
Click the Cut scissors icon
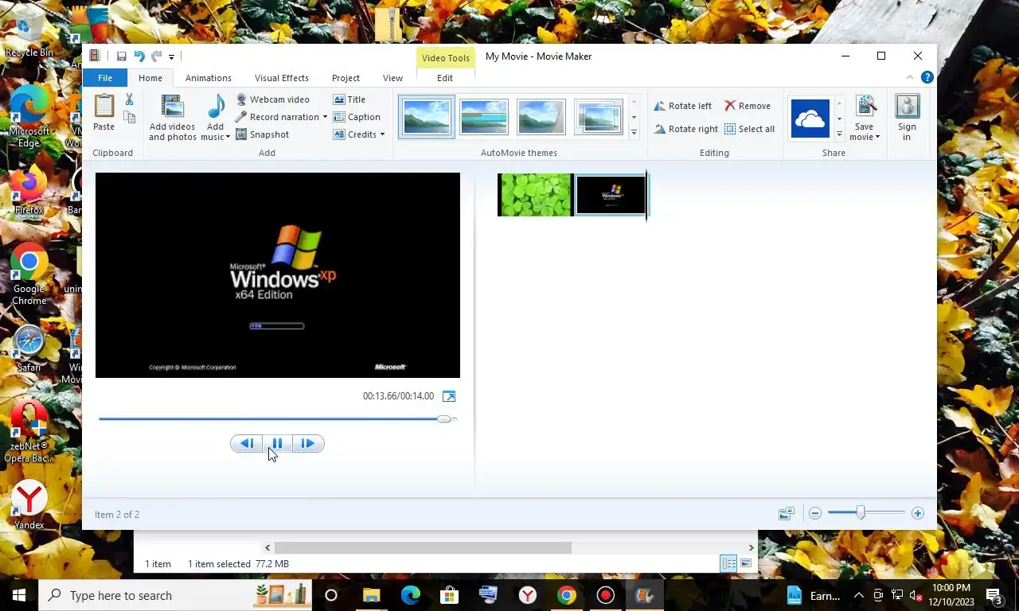click(x=129, y=99)
